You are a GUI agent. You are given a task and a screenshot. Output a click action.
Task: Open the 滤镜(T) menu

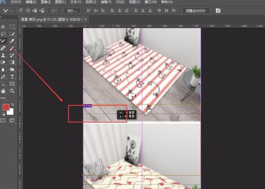105,2
